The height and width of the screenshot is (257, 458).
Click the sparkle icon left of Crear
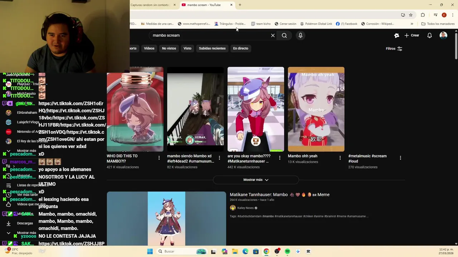[x=396, y=35]
